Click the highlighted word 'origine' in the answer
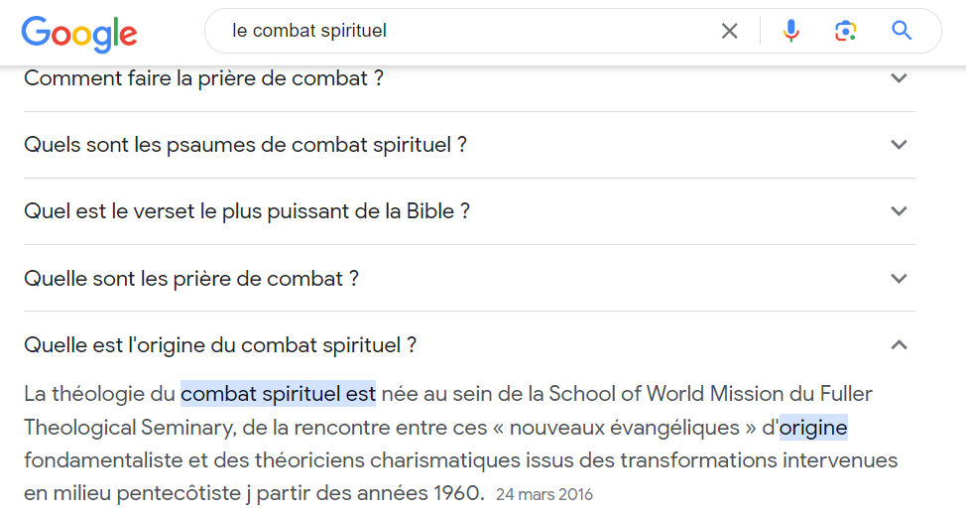 coord(813,428)
